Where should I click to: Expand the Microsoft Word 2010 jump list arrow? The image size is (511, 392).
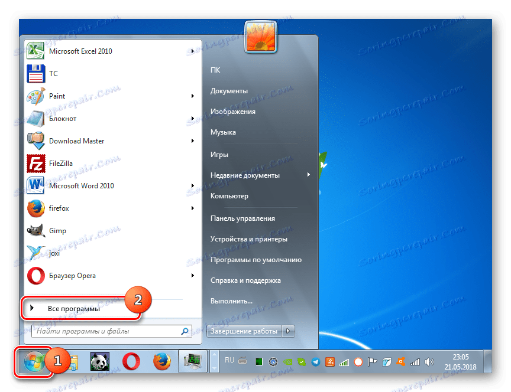(x=193, y=186)
